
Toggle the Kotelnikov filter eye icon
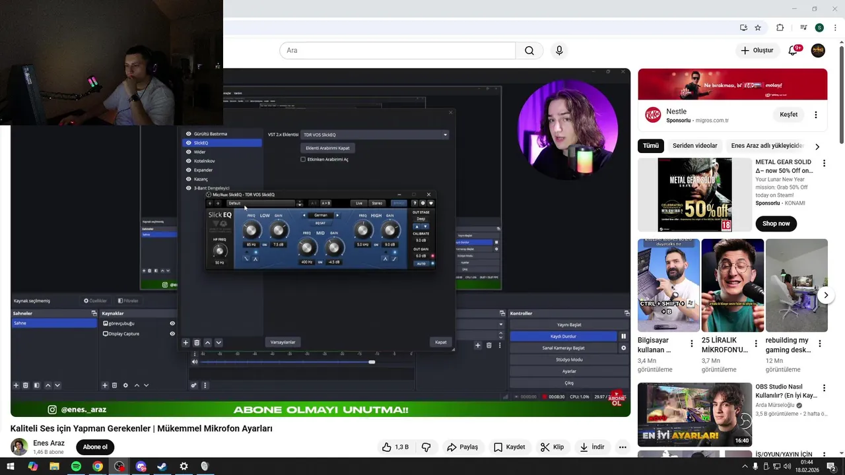[188, 161]
